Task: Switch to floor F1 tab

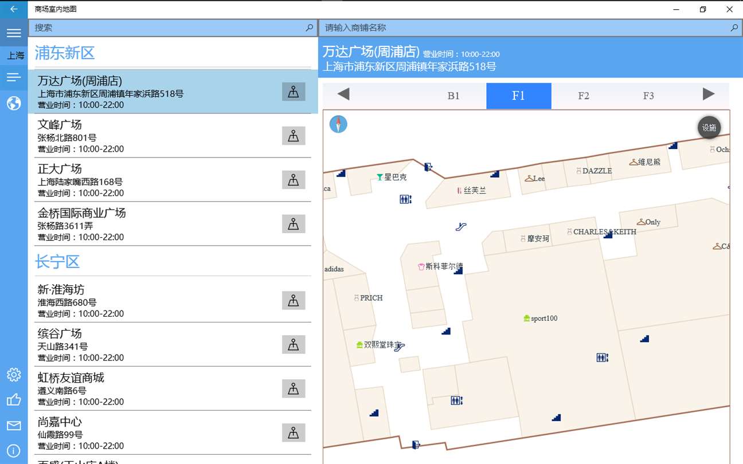Action: click(x=519, y=96)
